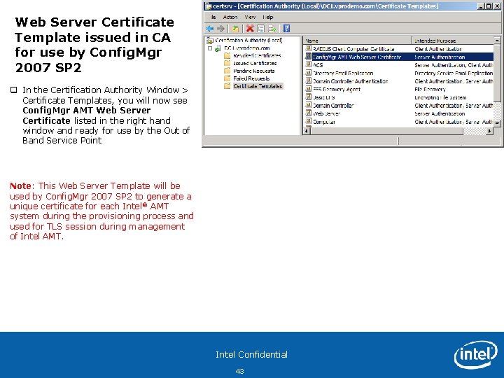Select the ConfigMgr AMT Web Server Certificate name

coord(357,57)
